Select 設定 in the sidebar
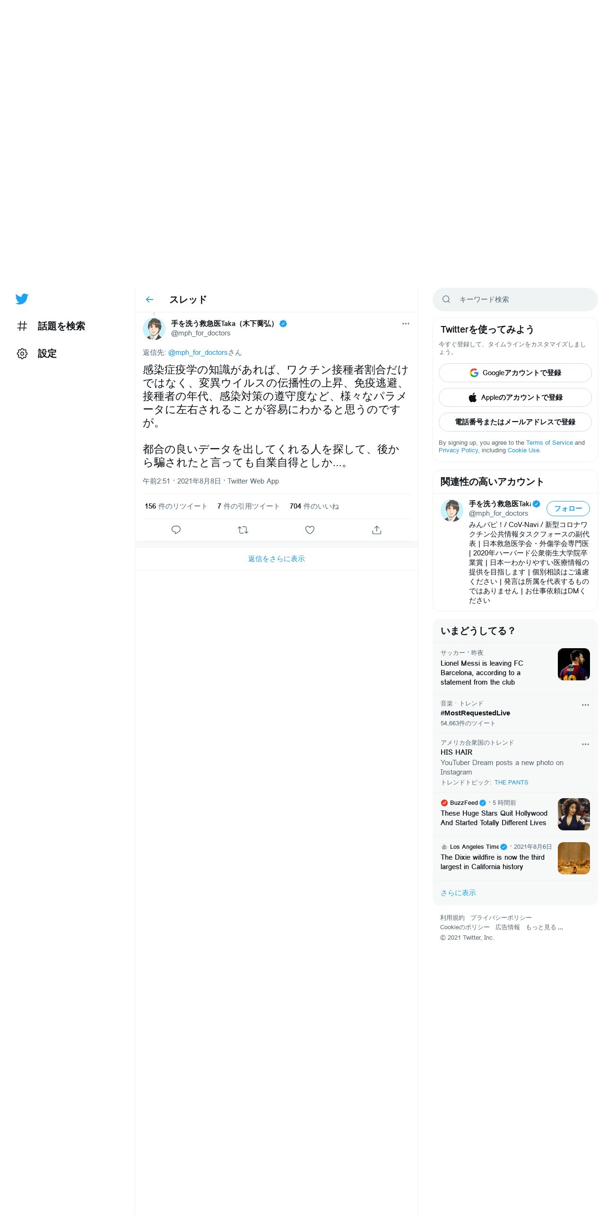Screen dimensions: 607x1215 click(47, 353)
